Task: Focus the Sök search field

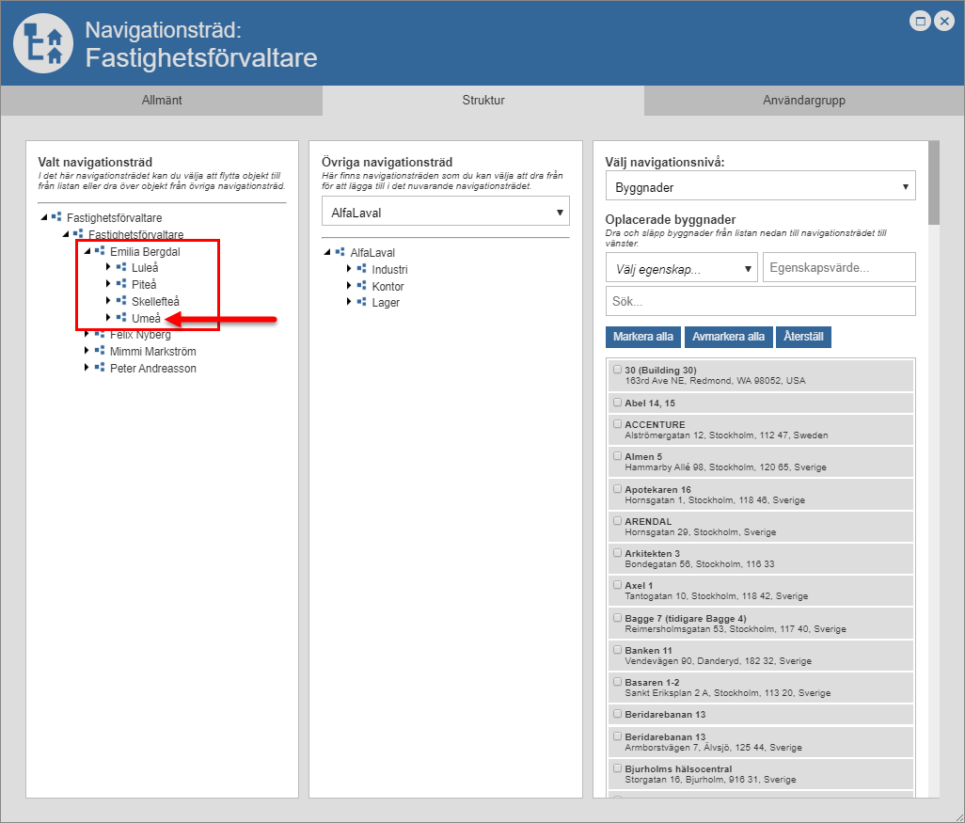Action: [x=760, y=301]
